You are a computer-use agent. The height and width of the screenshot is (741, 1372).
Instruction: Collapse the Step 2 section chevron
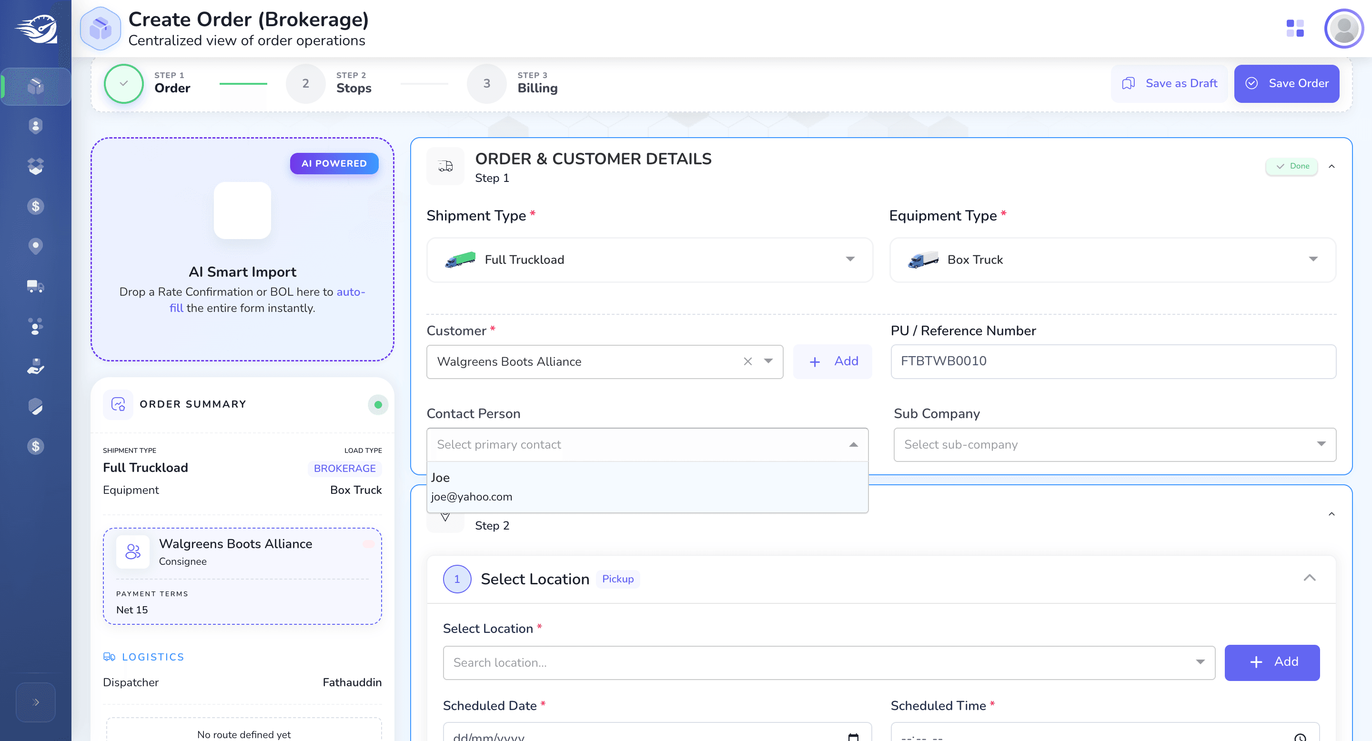tap(1332, 514)
